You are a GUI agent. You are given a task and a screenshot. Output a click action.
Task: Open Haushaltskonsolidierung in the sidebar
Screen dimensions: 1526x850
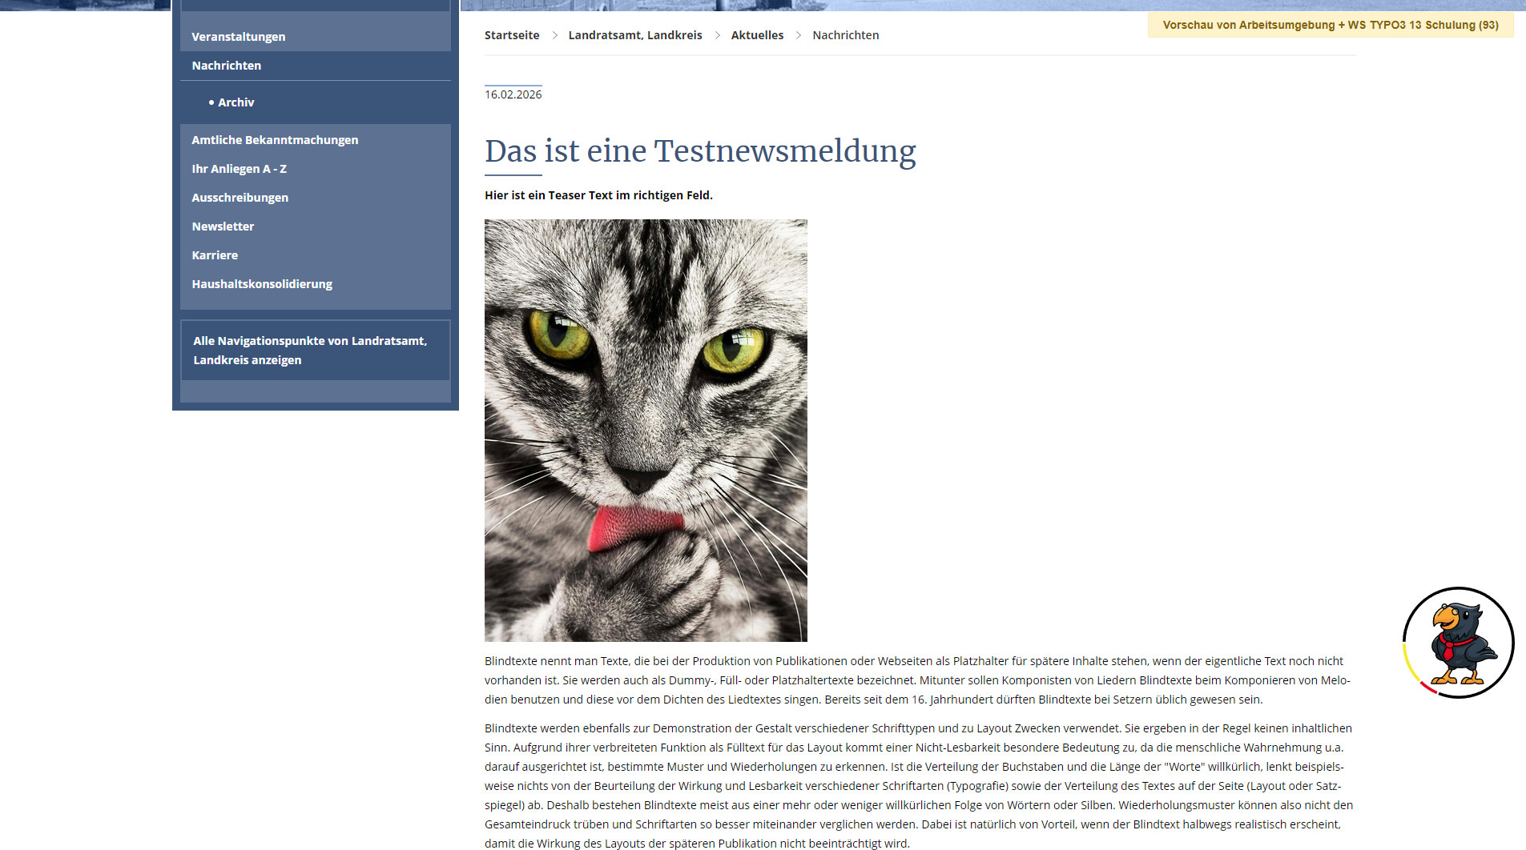[262, 284]
